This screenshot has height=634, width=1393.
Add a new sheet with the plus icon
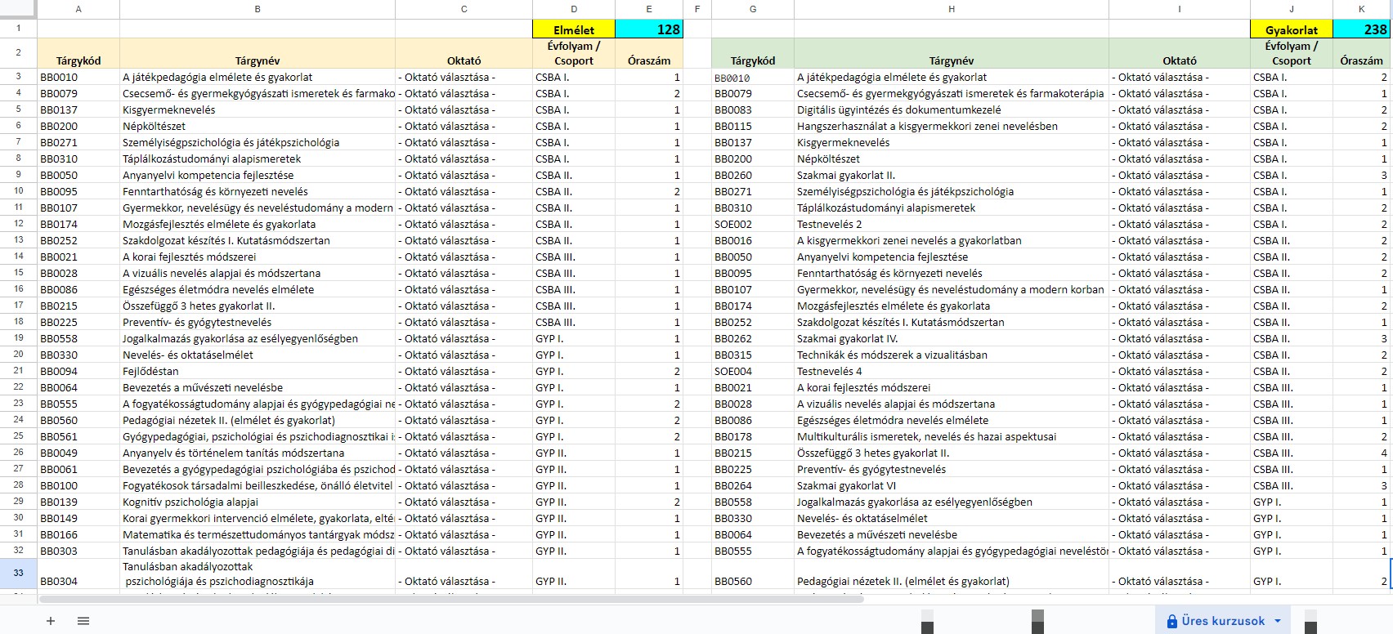[x=51, y=621]
